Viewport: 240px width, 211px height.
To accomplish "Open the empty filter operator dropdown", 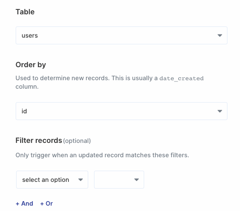I will tap(119, 180).
